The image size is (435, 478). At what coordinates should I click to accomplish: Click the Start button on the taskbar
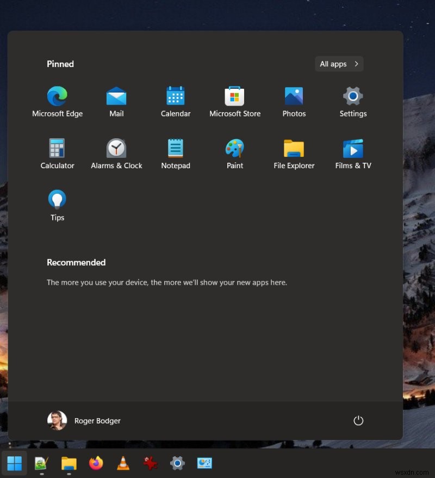click(14, 463)
